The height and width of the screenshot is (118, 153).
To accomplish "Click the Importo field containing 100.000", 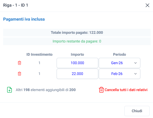I will [x=77, y=63].
